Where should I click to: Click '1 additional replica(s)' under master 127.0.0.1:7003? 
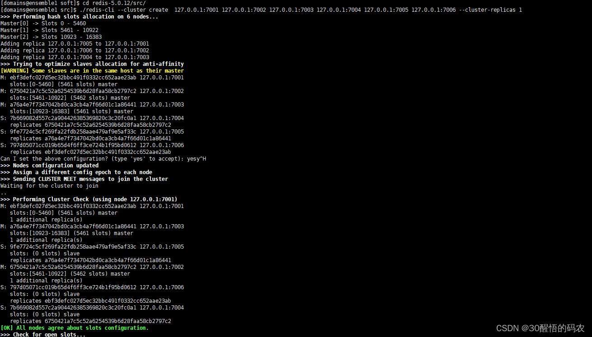[47, 240]
